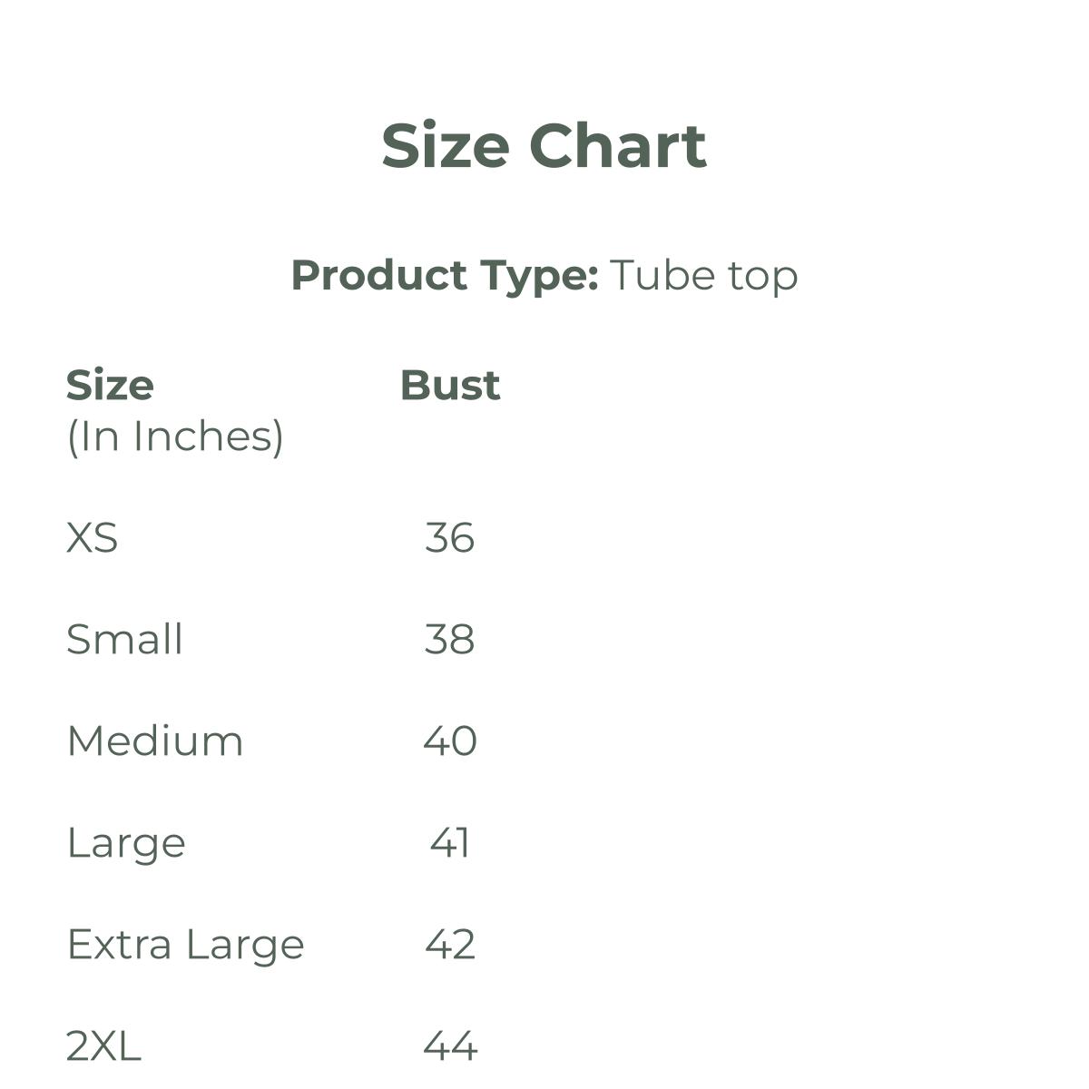Select the 'Large' size row label
The image size is (1089, 1089).
point(126,844)
